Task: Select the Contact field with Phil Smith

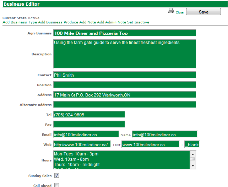Action: (124, 75)
